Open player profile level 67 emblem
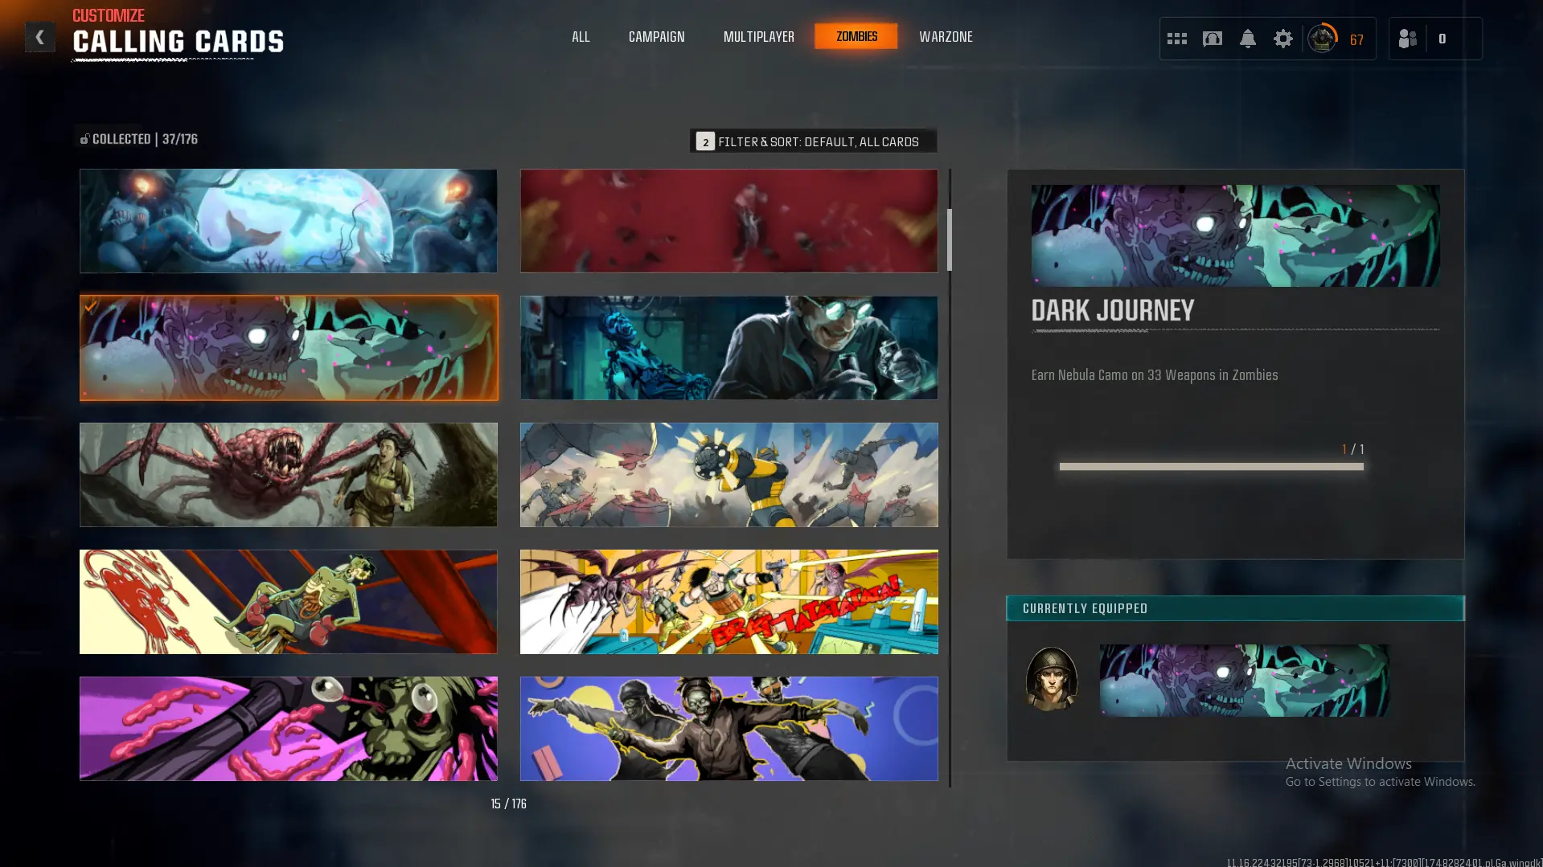1543x867 pixels. pyautogui.click(x=1322, y=39)
